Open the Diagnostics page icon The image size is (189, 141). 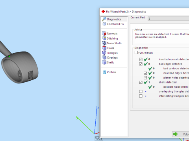tap(104, 19)
